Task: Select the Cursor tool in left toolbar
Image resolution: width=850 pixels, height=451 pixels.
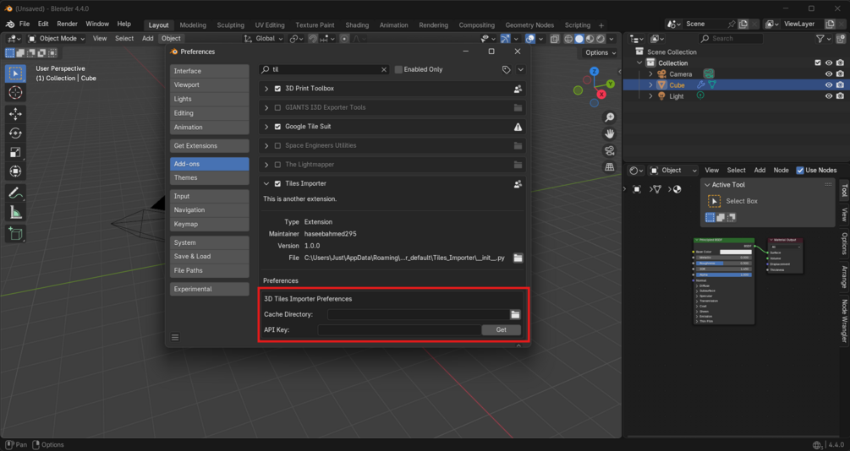Action: pos(15,93)
